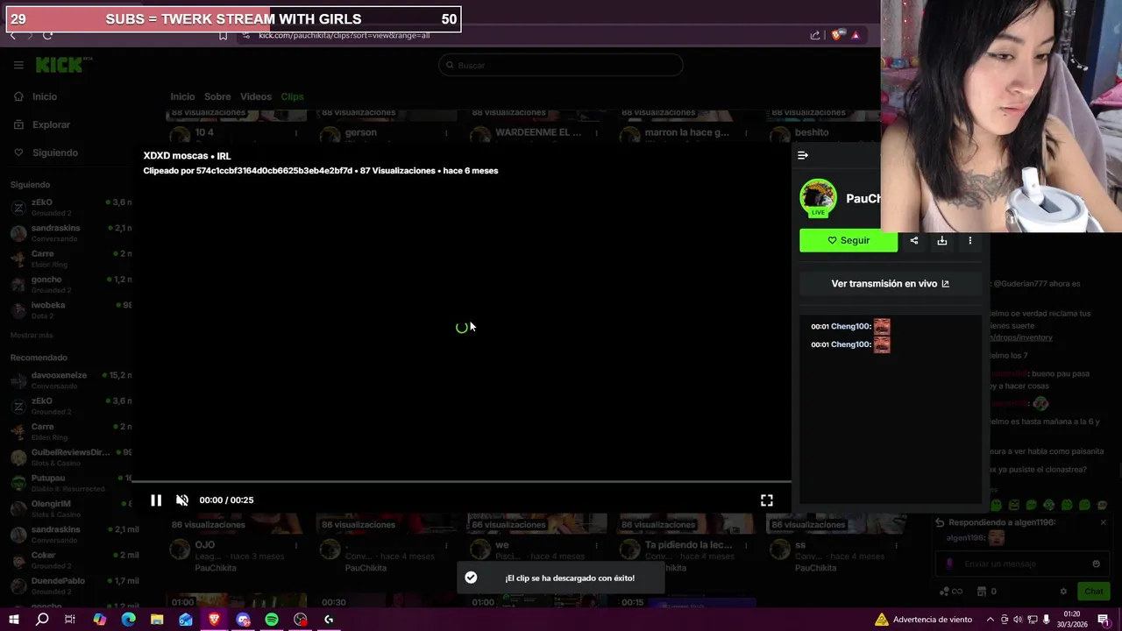Image resolution: width=1122 pixels, height=631 pixels.
Task: Select the Clips tab
Action: click(292, 97)
